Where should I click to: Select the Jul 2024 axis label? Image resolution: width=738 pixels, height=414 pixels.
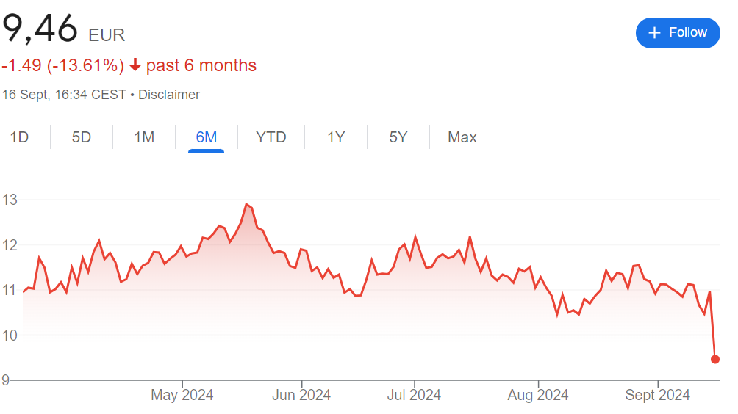pyautogui.click(x=414, y=396)
